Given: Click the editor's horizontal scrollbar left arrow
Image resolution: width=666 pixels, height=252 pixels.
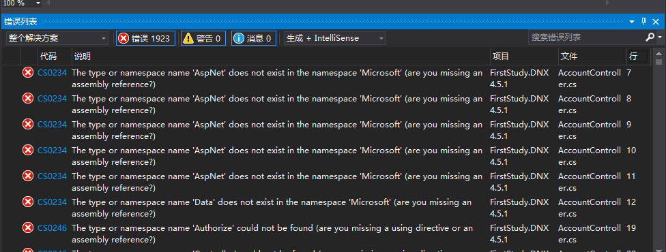Looking at the screenshot, I should pos(48,3).
